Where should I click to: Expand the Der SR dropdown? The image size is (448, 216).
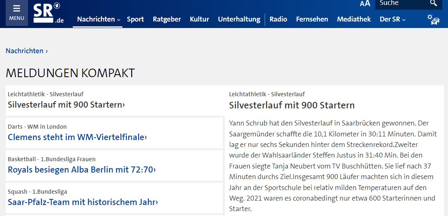click(x=393, y=19)
